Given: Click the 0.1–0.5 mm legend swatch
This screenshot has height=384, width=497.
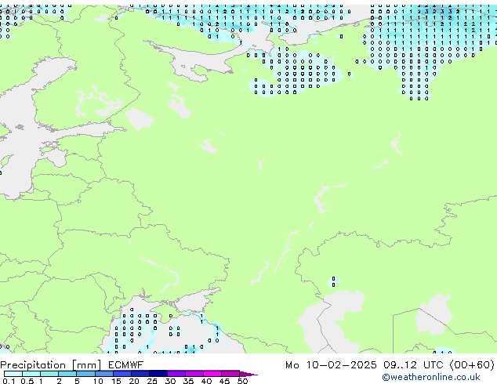Looking at the screenshot, I should pos(13,374).
